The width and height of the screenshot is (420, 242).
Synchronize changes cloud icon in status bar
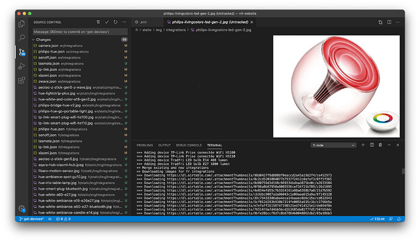[50, 219]
